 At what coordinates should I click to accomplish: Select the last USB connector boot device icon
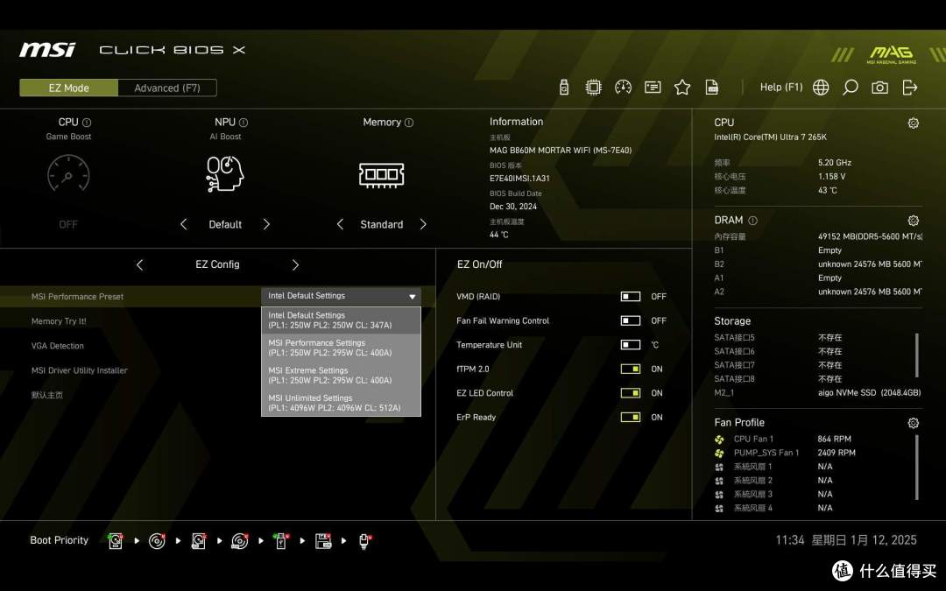(x=364, y=541)
